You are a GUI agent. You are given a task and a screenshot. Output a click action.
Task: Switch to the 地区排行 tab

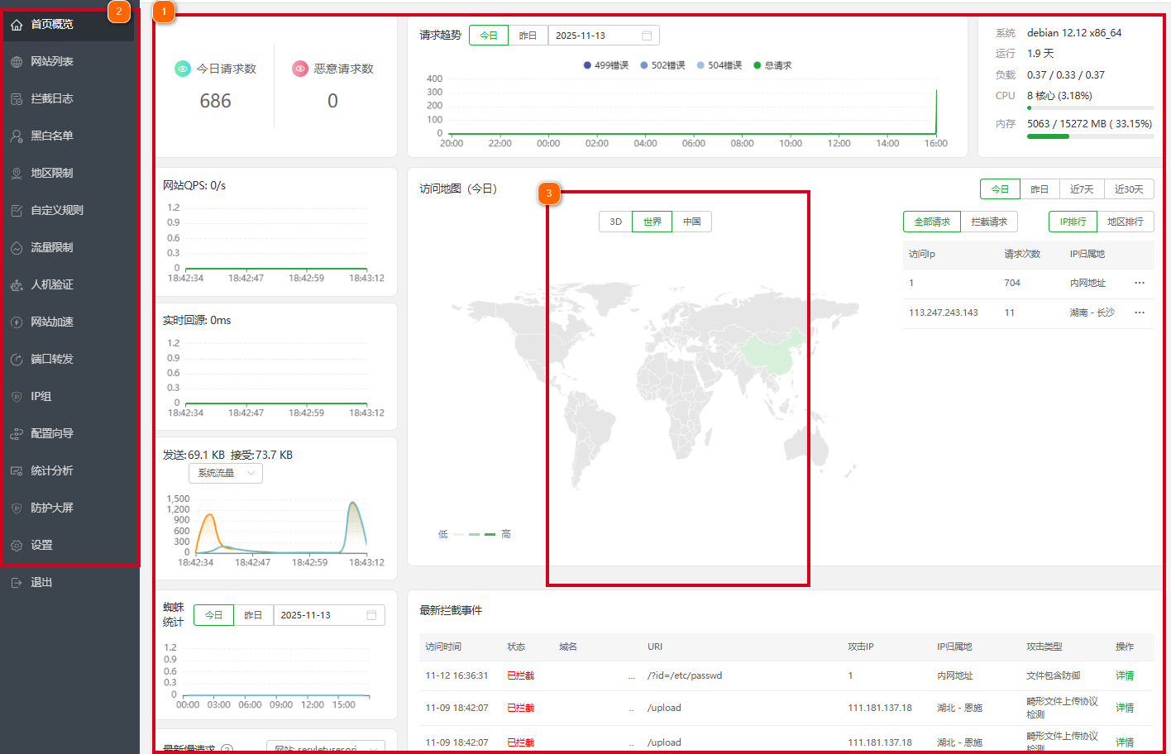click(1125, 222)
